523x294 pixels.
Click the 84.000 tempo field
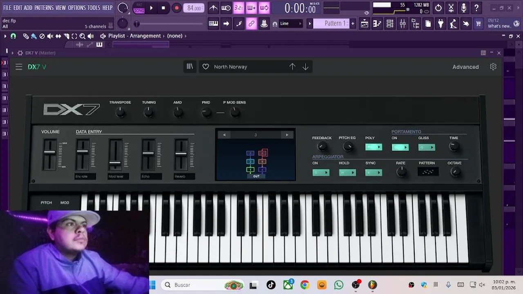pos(194,8)
